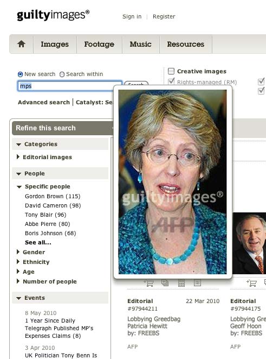Image resolution: width=266 pixels, height=359 pixels.
Task: Collapse the Specific people triangle icon
Action: (19, 187)
